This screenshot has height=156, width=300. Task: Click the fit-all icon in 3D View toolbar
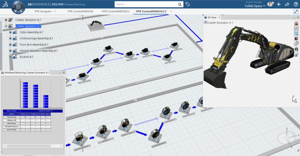coord(296,34)
